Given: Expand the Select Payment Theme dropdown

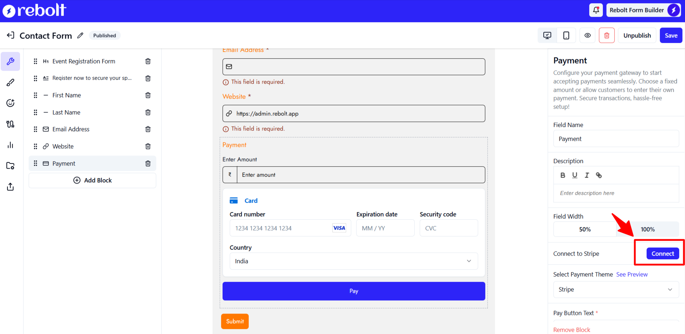Looking at the screenshot, I should [616, 289].
